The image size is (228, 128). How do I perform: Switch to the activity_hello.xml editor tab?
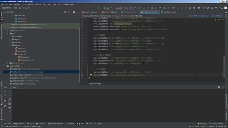110,12
